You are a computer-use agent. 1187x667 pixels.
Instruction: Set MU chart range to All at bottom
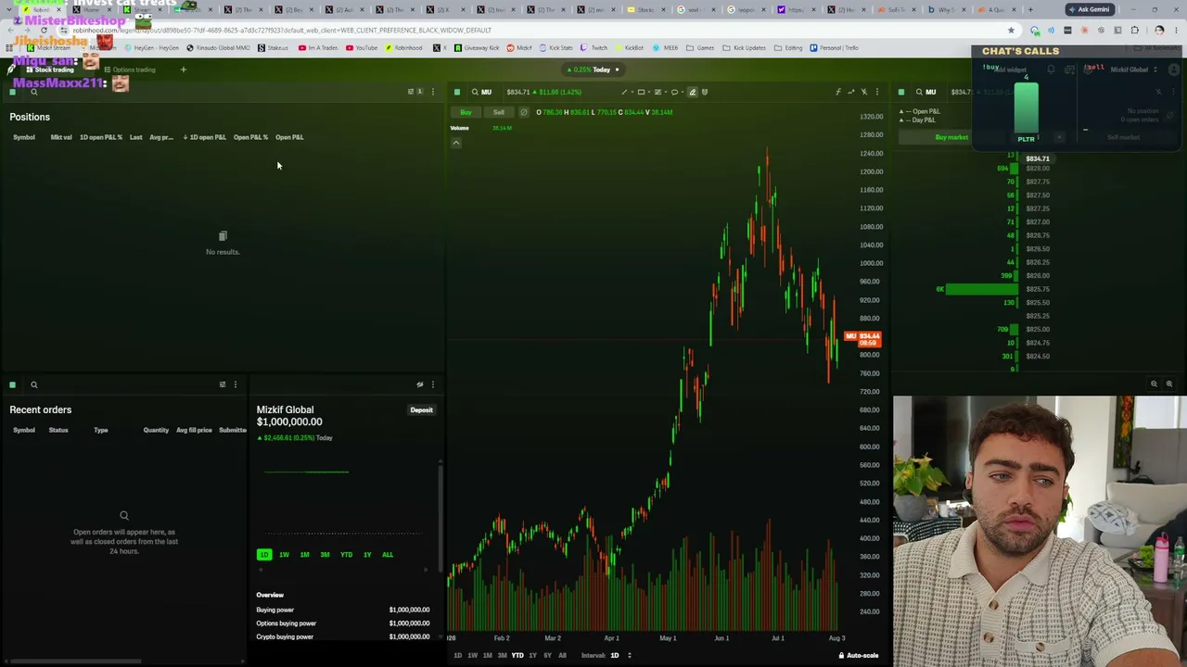point(562,656)
